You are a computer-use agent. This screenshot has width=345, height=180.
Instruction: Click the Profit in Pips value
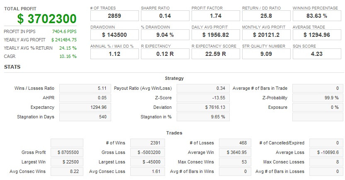click(x=64, y=31)
